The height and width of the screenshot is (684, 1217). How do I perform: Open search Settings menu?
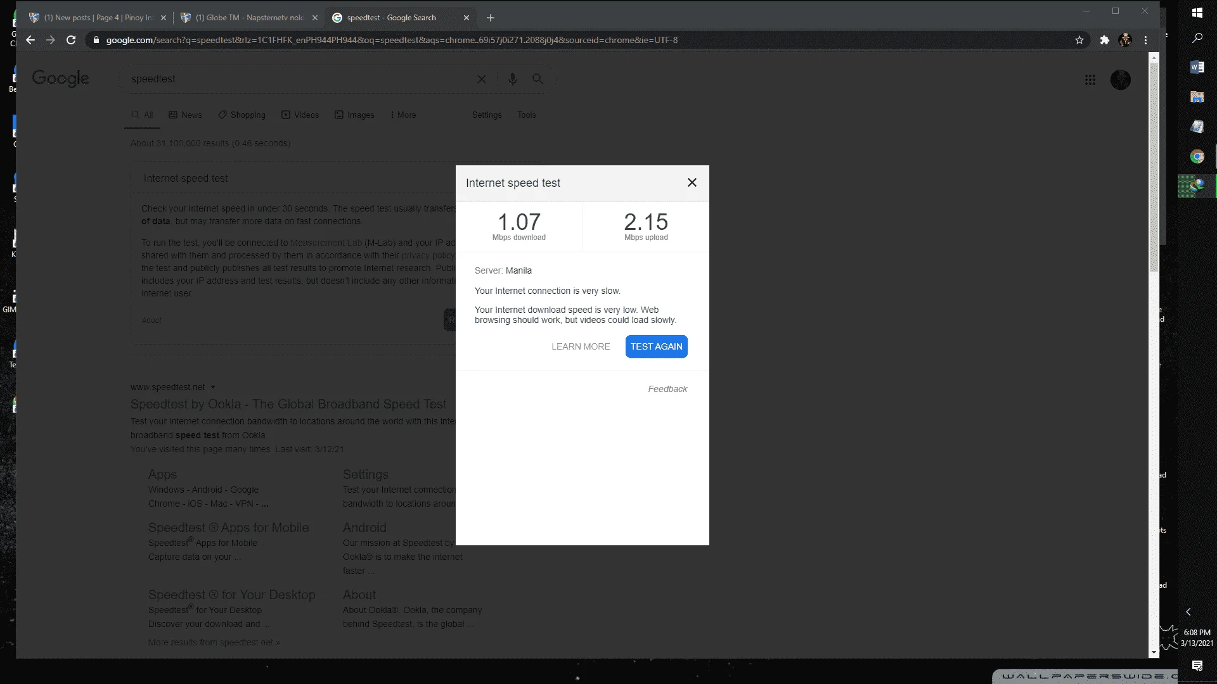pos(487,115)
